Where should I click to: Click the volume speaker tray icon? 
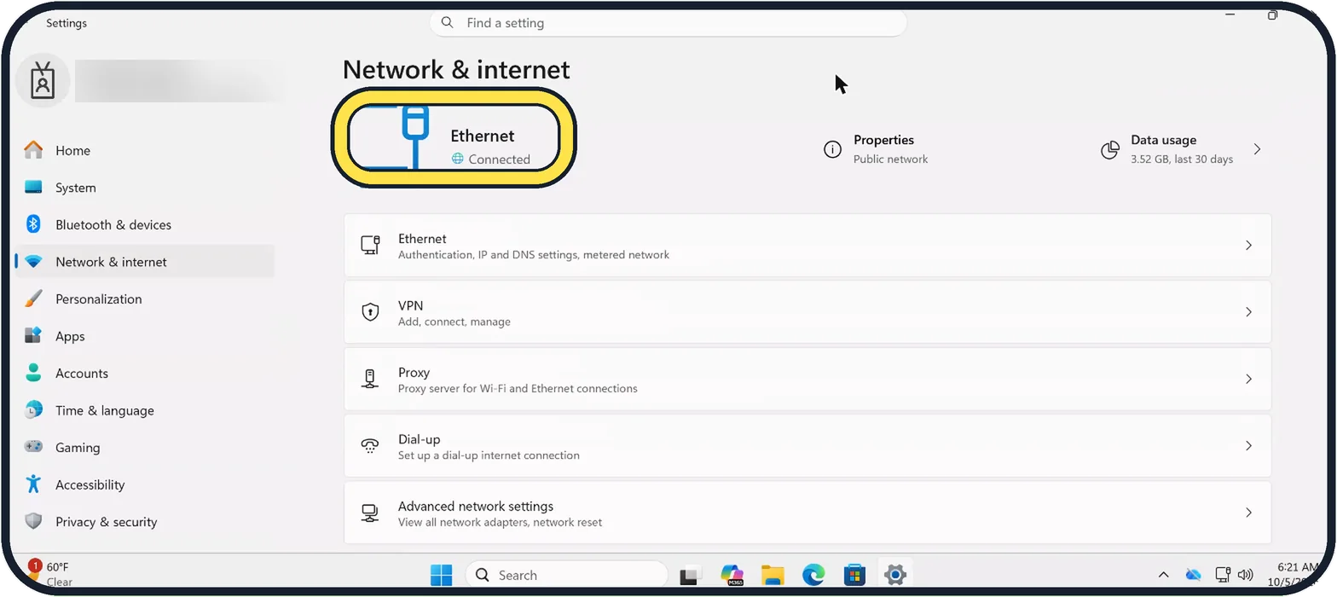point(1246,575)
